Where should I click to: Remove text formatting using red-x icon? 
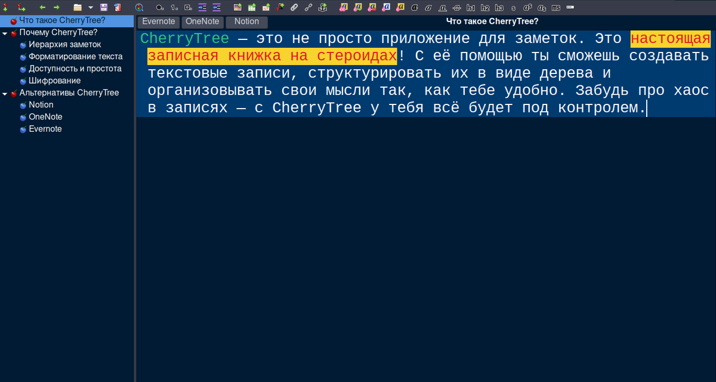[x=372, y=8]
